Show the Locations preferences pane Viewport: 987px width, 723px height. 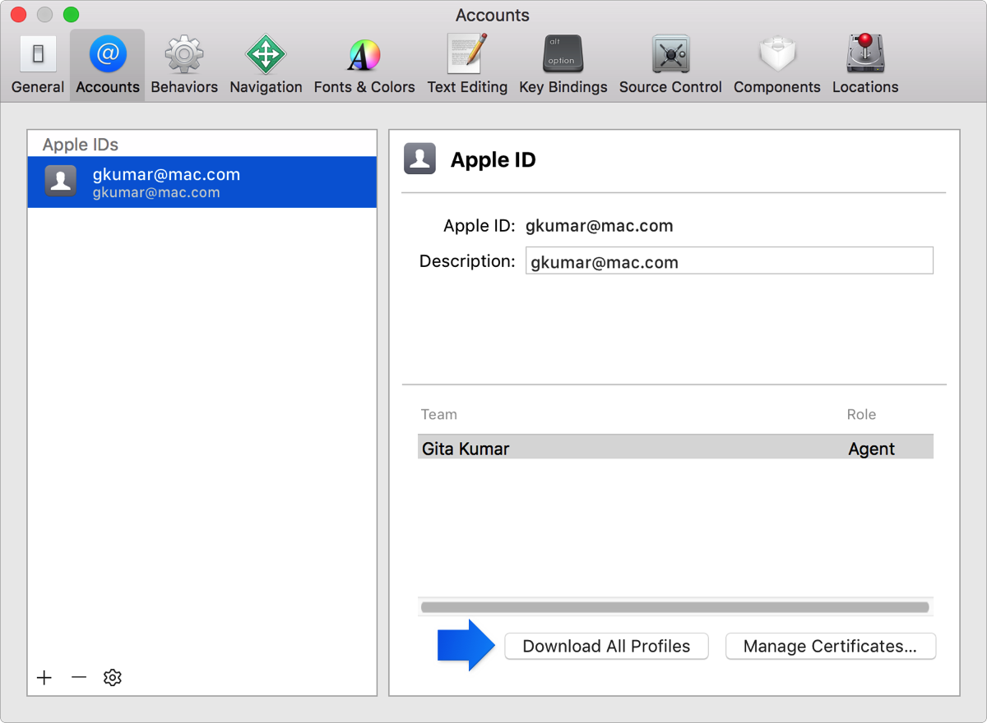865,66
